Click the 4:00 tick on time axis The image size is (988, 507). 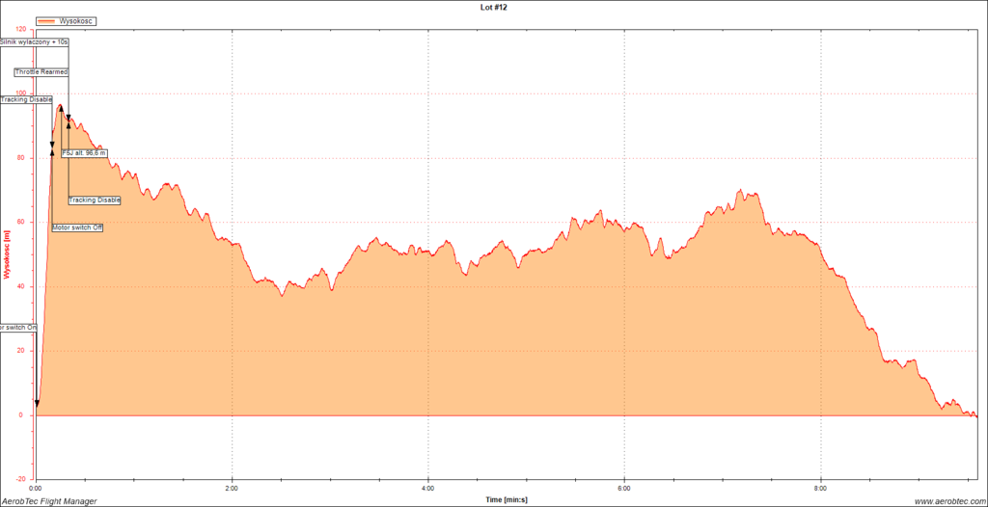pos(427,487)
